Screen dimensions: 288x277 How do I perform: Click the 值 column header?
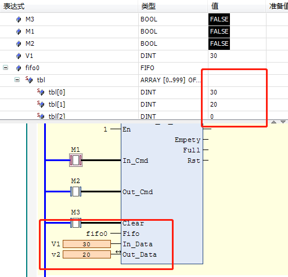click(x=237, y=6)
